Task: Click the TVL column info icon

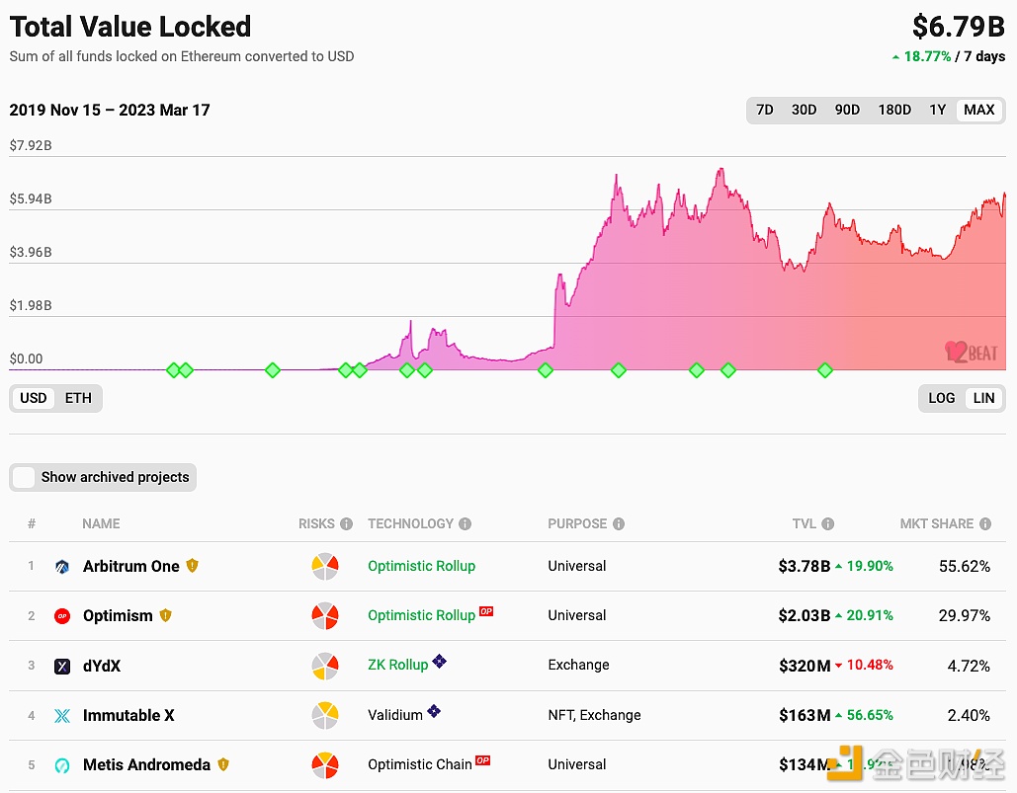Action: coord(827,523)
